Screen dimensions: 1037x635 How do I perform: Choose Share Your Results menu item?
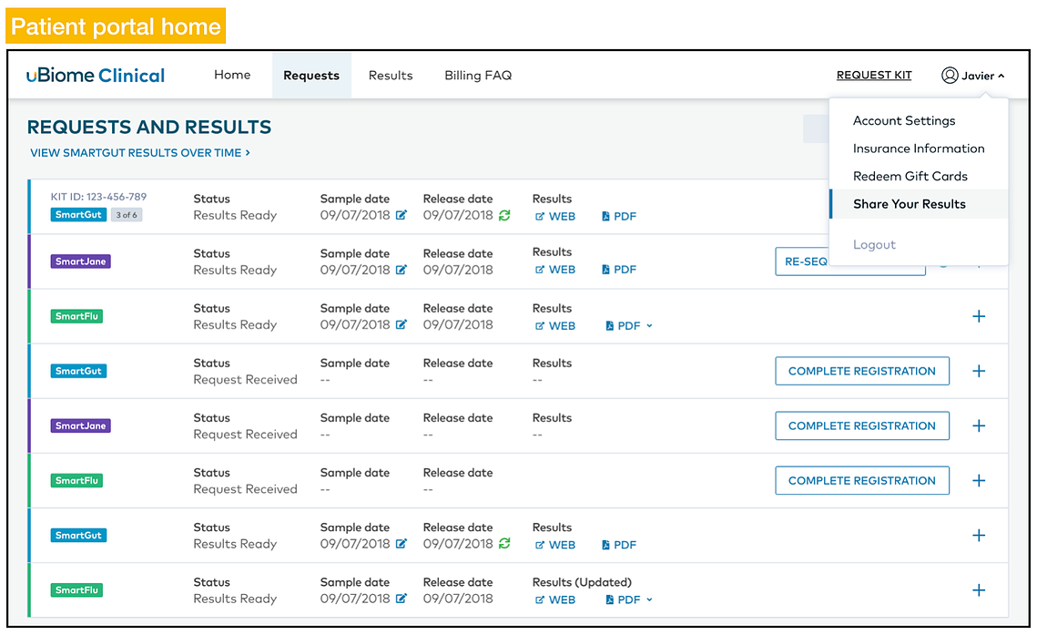[919, 204]
